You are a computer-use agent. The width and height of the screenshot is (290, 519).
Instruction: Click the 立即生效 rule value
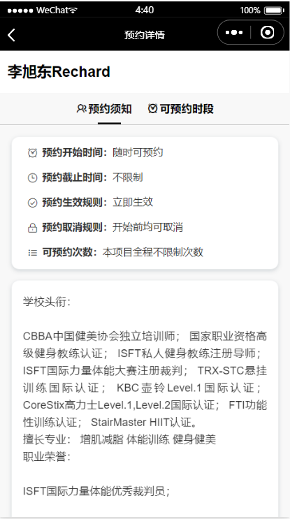tap(133, 203)
